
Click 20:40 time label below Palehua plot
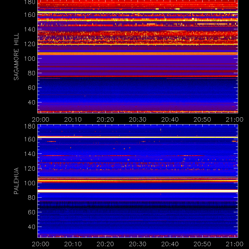[x=170, y=244]
